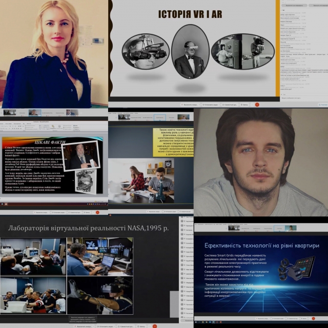Select first participant video above ЦІКАВІ ФАКТИ slide
328x328 pixels.
(10, 112)
